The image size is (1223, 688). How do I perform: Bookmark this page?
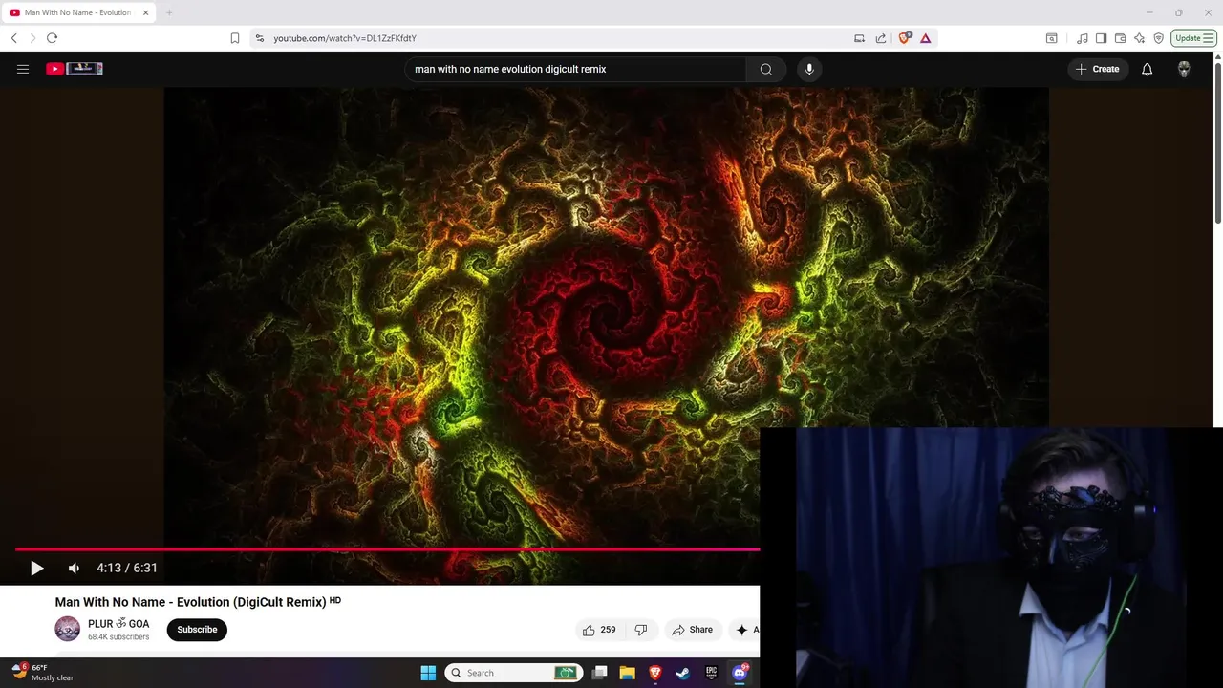235,38
